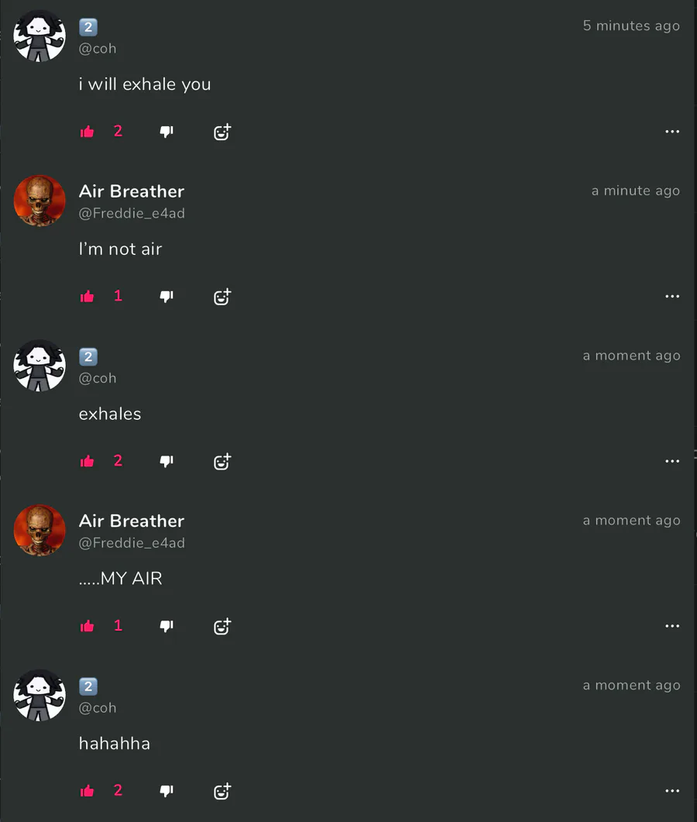Screen dimensions: 697x822
Task: Dislike the "i will exhale you" comment
Action: (x=167, y=132)
